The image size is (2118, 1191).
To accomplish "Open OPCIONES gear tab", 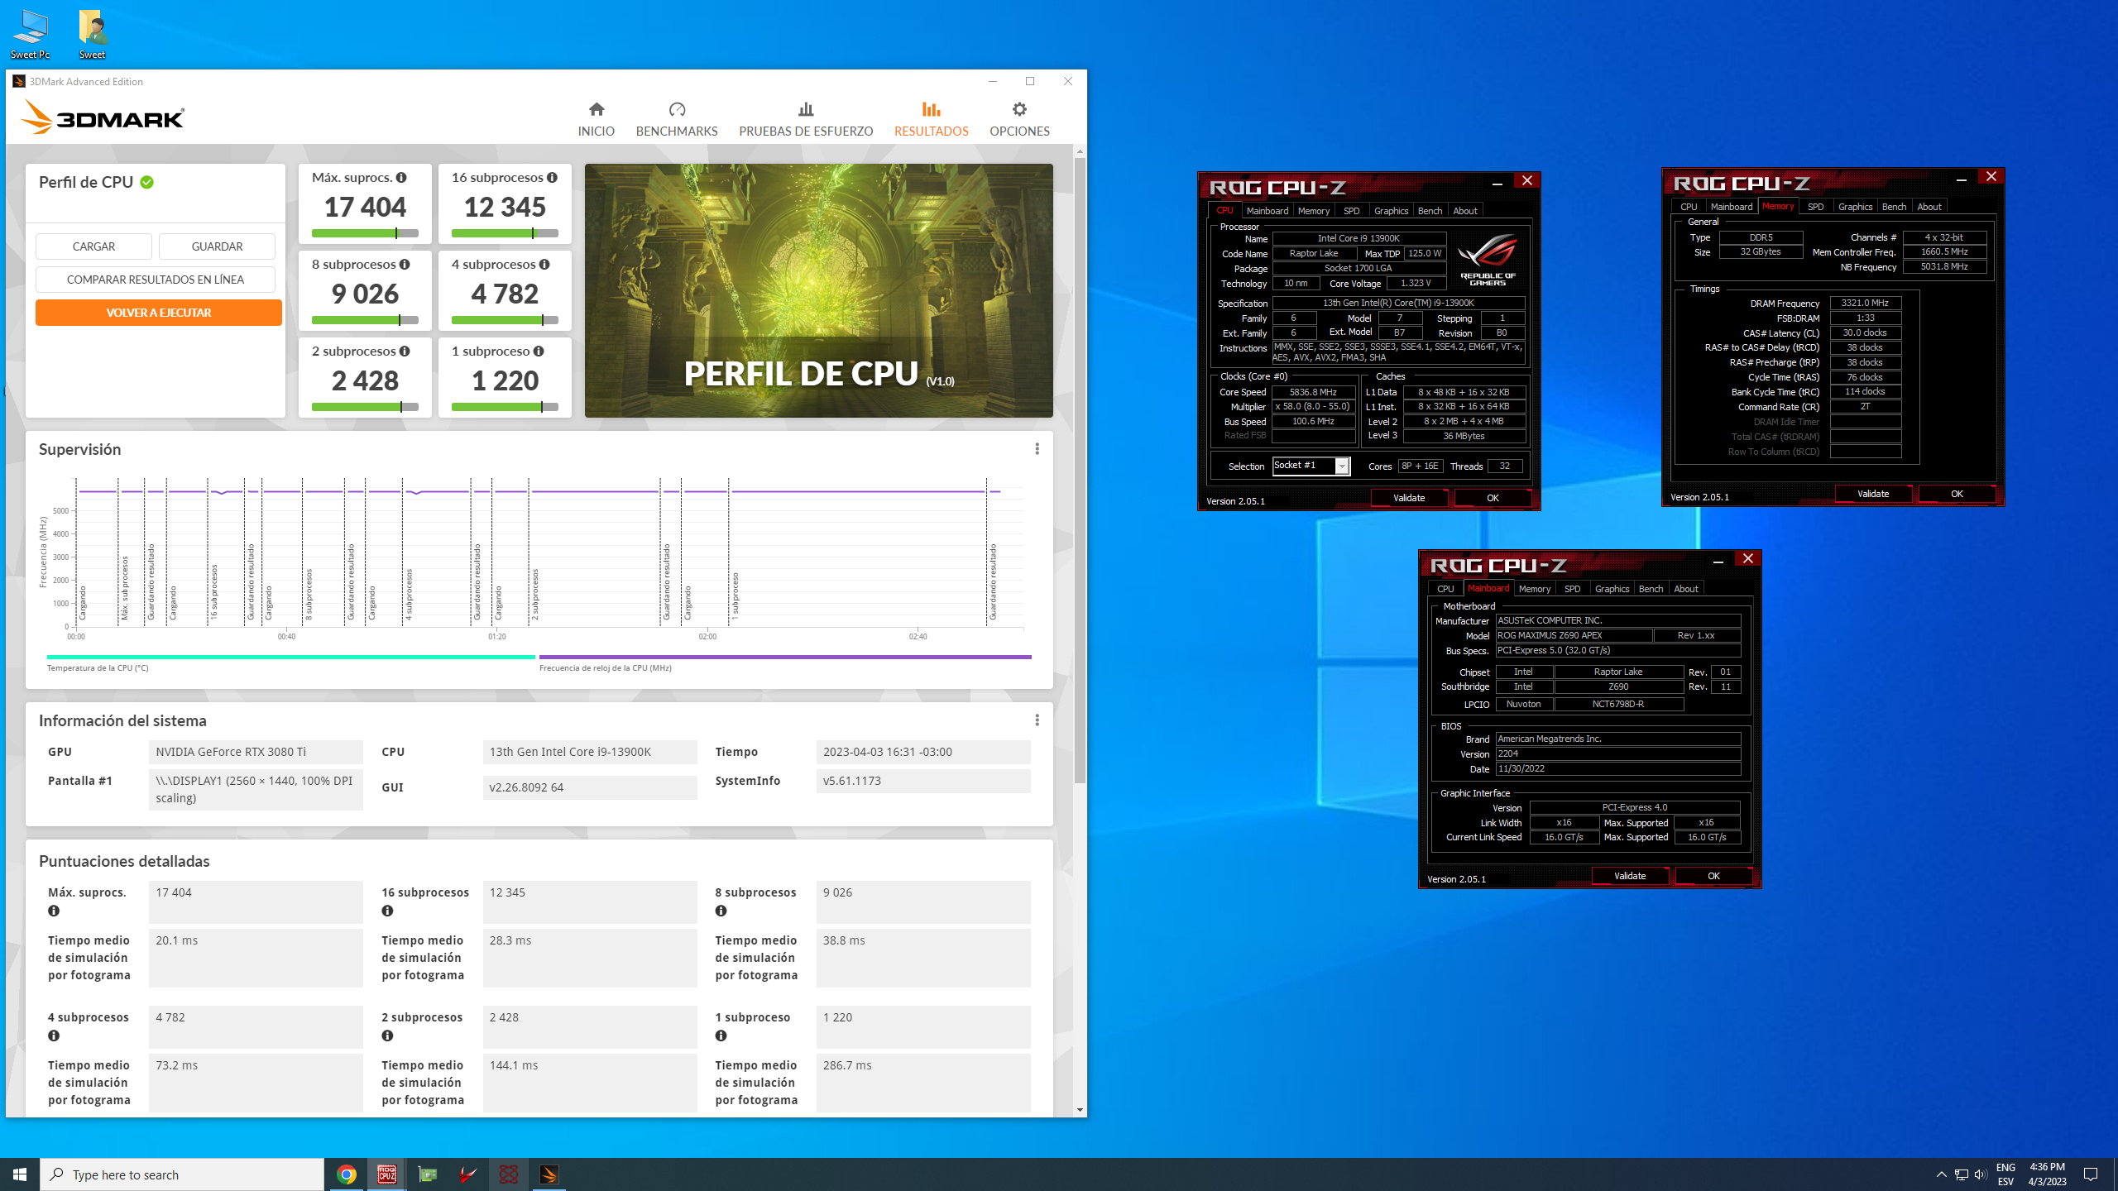I will click(1019, 119).
